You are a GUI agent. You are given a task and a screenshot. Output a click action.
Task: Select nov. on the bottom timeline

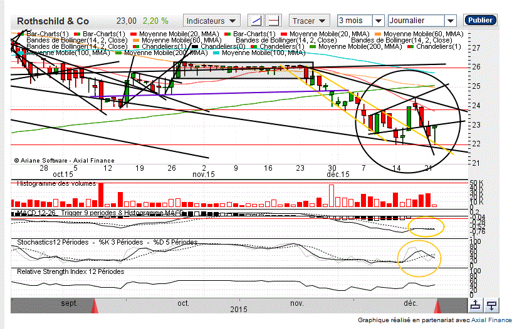click(296, 303)
